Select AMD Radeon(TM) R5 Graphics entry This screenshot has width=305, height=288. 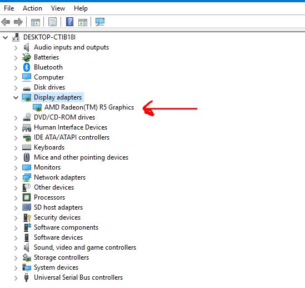point(89,107)
